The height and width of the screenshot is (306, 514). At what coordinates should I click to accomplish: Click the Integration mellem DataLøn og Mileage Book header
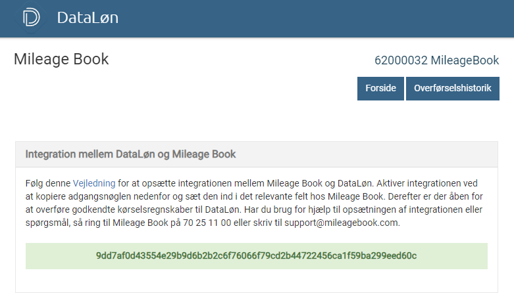[130, 154]
